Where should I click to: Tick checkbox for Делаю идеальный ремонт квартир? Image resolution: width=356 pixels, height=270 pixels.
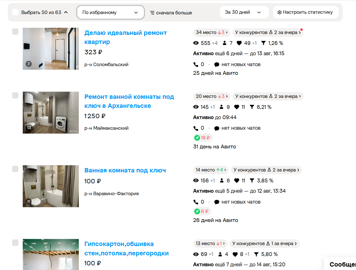(x=15, y=31)
